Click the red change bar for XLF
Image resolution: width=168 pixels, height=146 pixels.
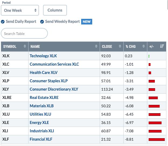pos(157,140)
